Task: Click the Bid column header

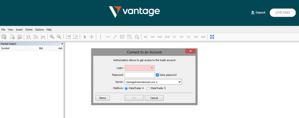Action: pos(41,48)
